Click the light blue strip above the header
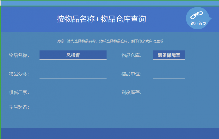Screen dimensions: 219x139 110,3
